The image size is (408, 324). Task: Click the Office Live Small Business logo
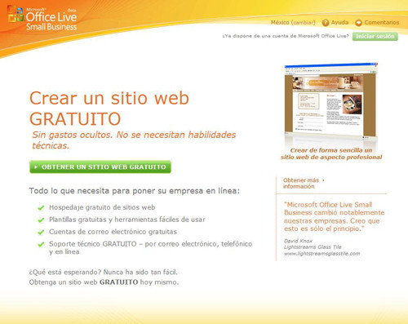[x=42, y=18]
